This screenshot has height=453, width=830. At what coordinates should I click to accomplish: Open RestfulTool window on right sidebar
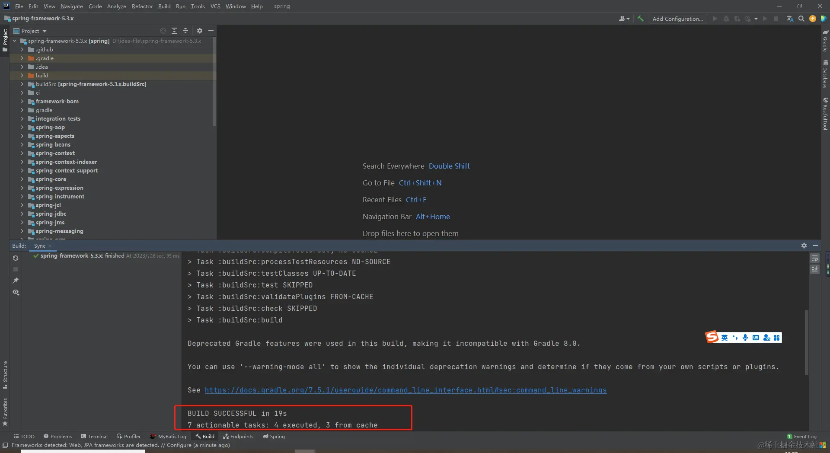[825, 114]
